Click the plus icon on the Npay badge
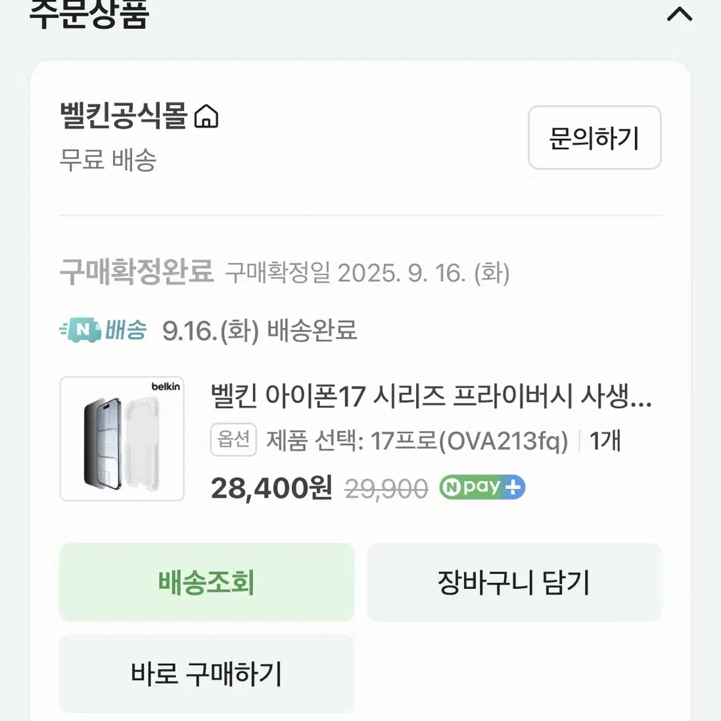This screenshot has height=721, width=721. tap(513, 486)
